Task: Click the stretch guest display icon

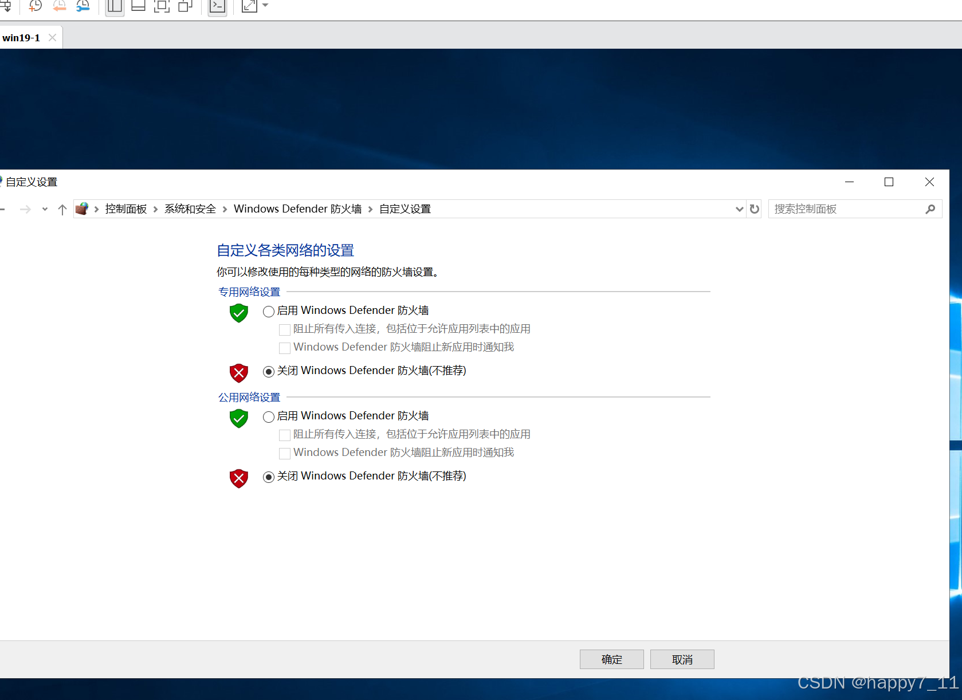Action: [249, 6]
